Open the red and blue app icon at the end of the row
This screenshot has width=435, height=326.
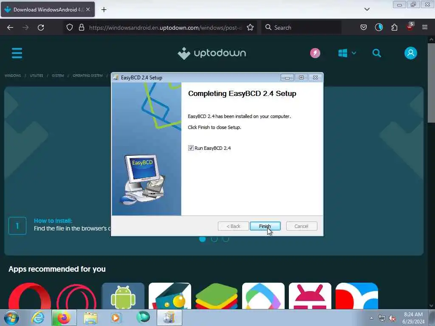coord(357,296)
